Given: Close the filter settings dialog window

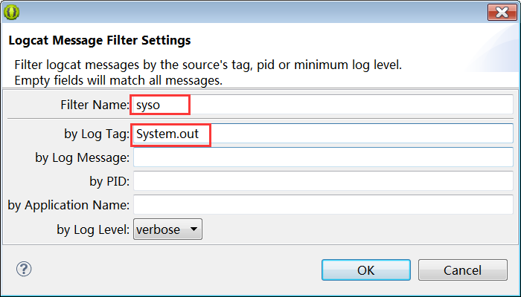Looking at the screenshot, I should [x=498, y=12].
